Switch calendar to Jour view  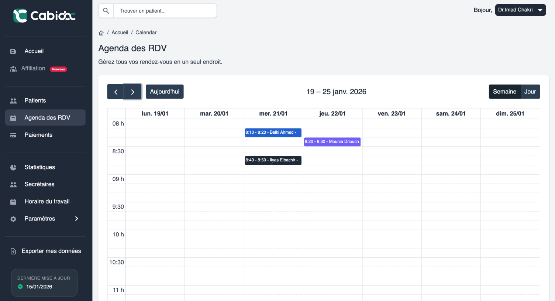pyautogui.click(x=530, y=92)
